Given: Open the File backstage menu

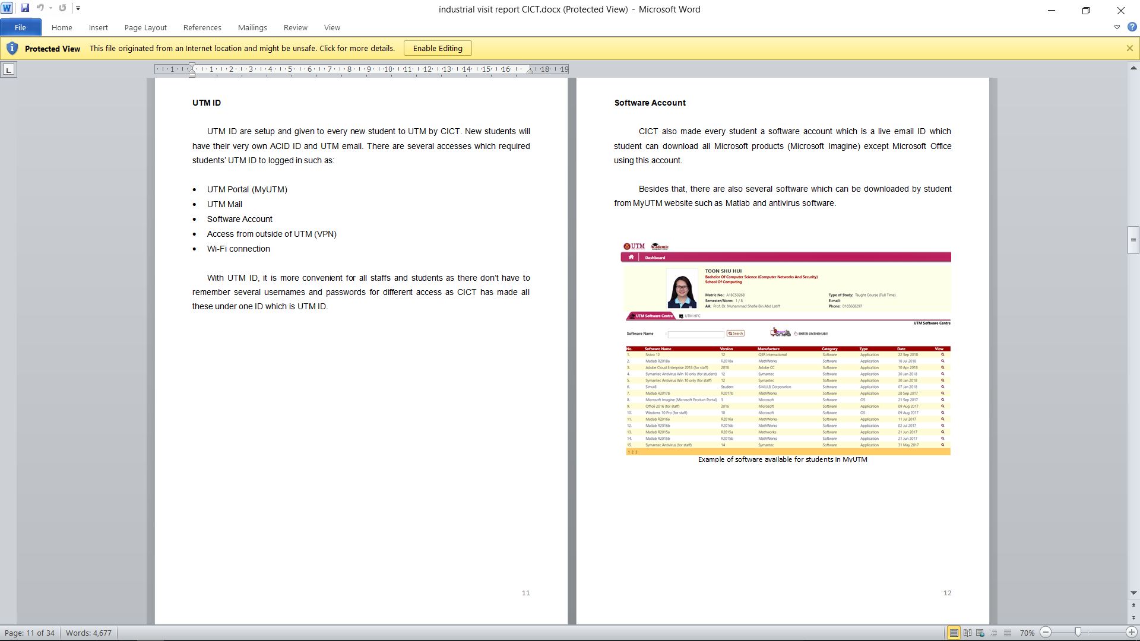Looking at the screenshot, I should tap(20, 27).
